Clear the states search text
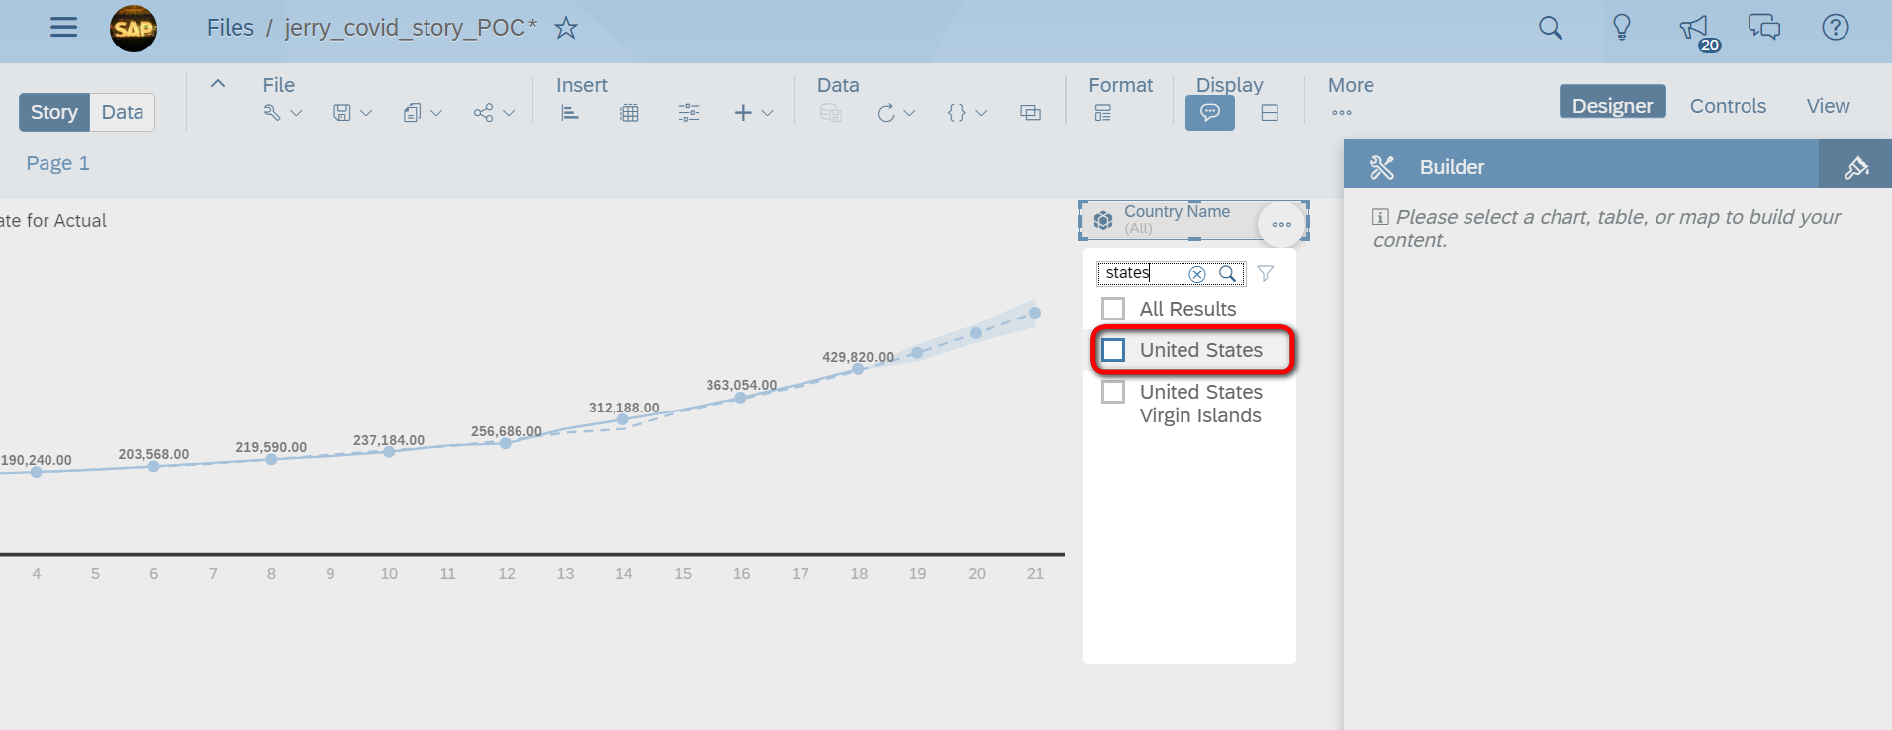This screenshot has width=1892, height=730. pyautogui.click(x=1197, y=274)
